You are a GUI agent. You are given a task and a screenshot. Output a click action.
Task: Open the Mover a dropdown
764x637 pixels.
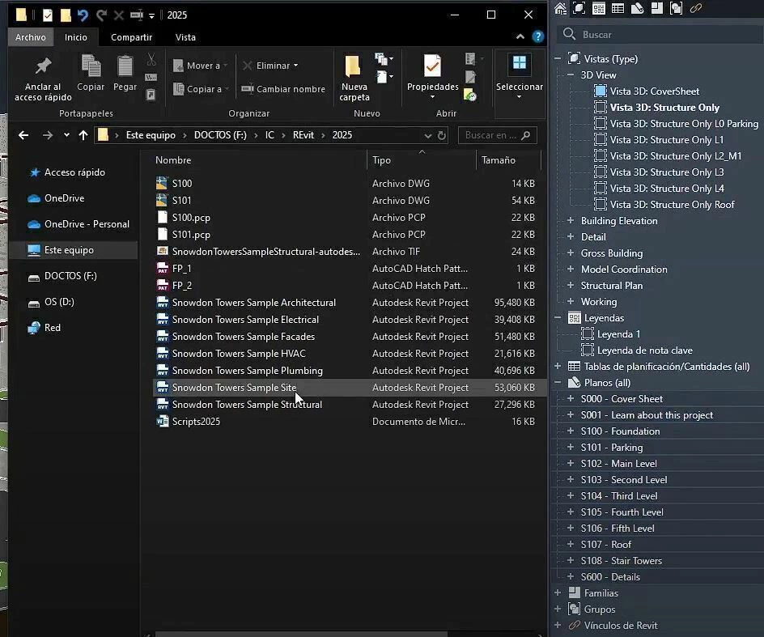coord(200,66)
